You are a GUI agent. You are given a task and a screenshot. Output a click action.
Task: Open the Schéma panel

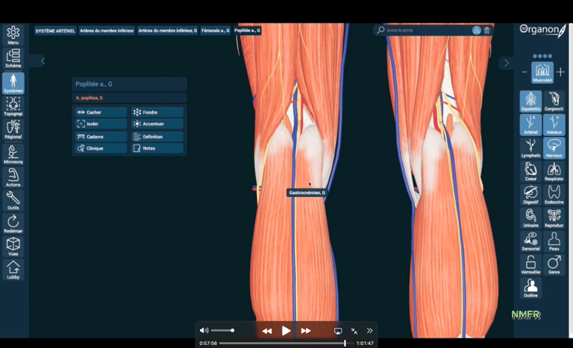click(13, 58)
